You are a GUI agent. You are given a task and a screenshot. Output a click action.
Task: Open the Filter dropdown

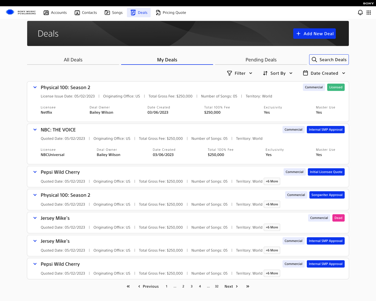point(240,73)
